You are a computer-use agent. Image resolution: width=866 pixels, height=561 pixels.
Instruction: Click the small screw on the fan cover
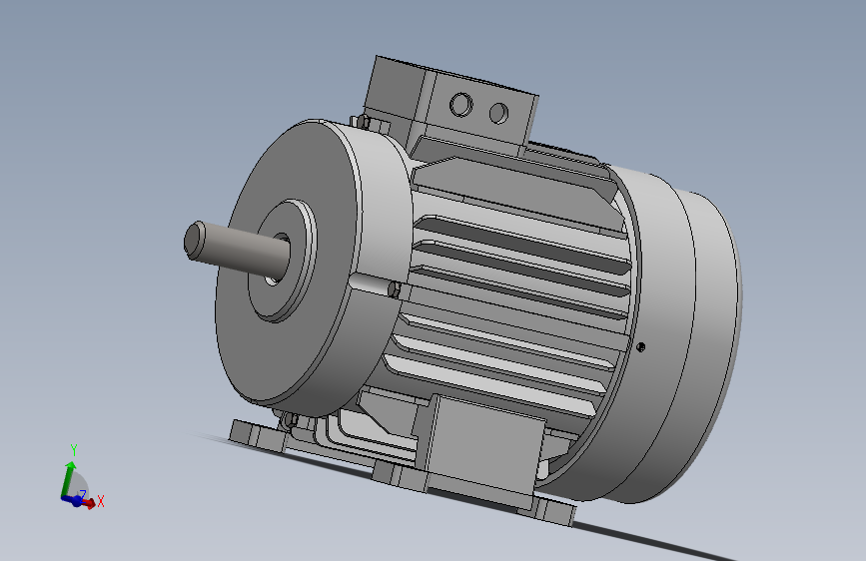(640, 347)
